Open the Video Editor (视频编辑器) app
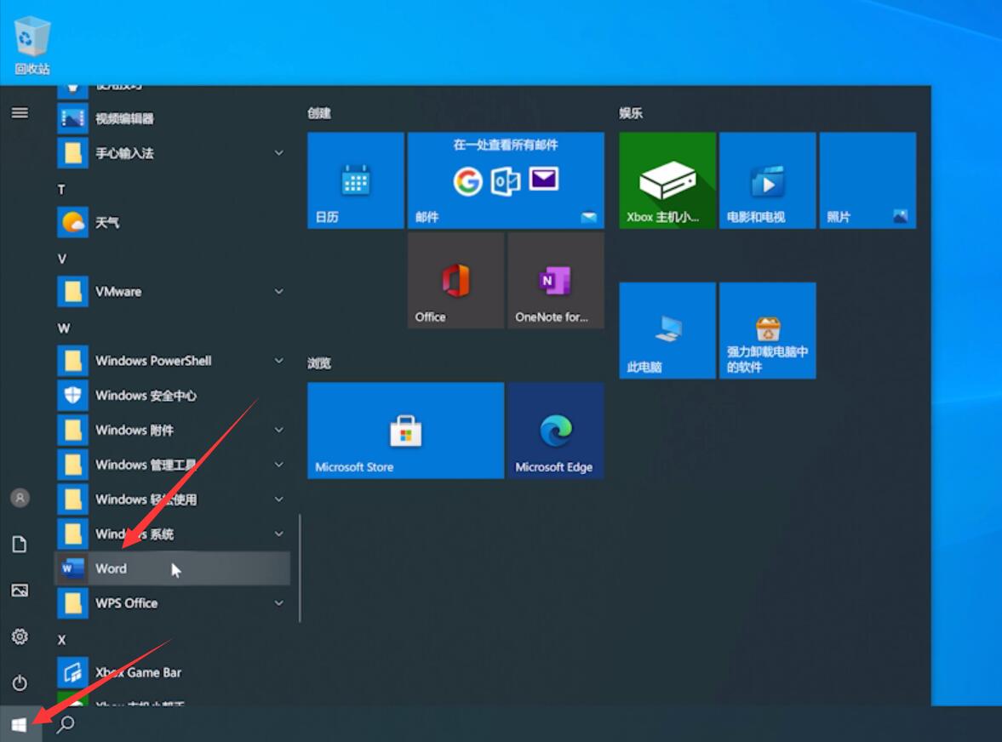The width and height of the screenshot is (1002, 742). 173,118
